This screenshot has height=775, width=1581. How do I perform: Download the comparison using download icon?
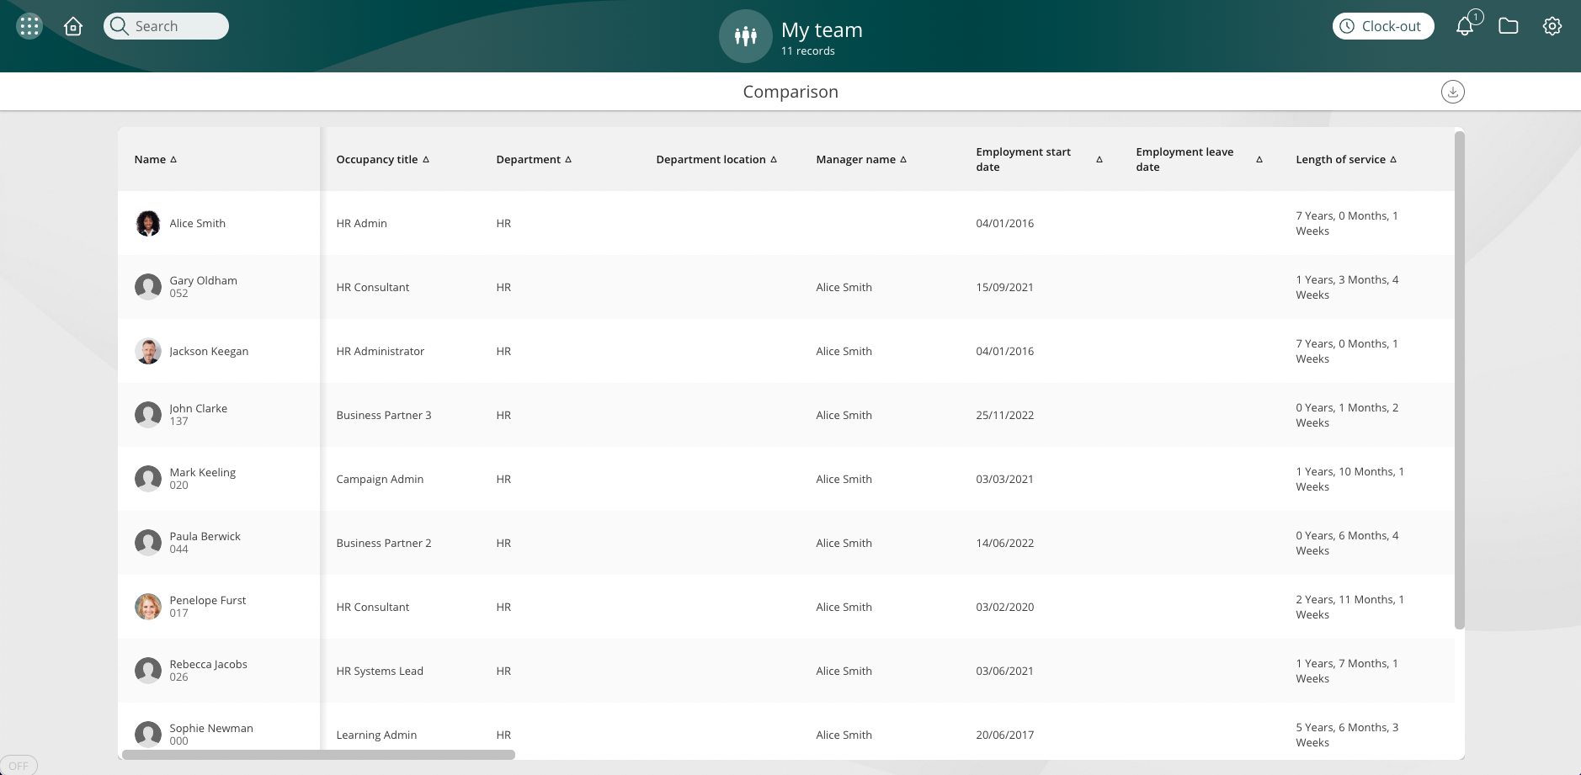click(1453, 92)
